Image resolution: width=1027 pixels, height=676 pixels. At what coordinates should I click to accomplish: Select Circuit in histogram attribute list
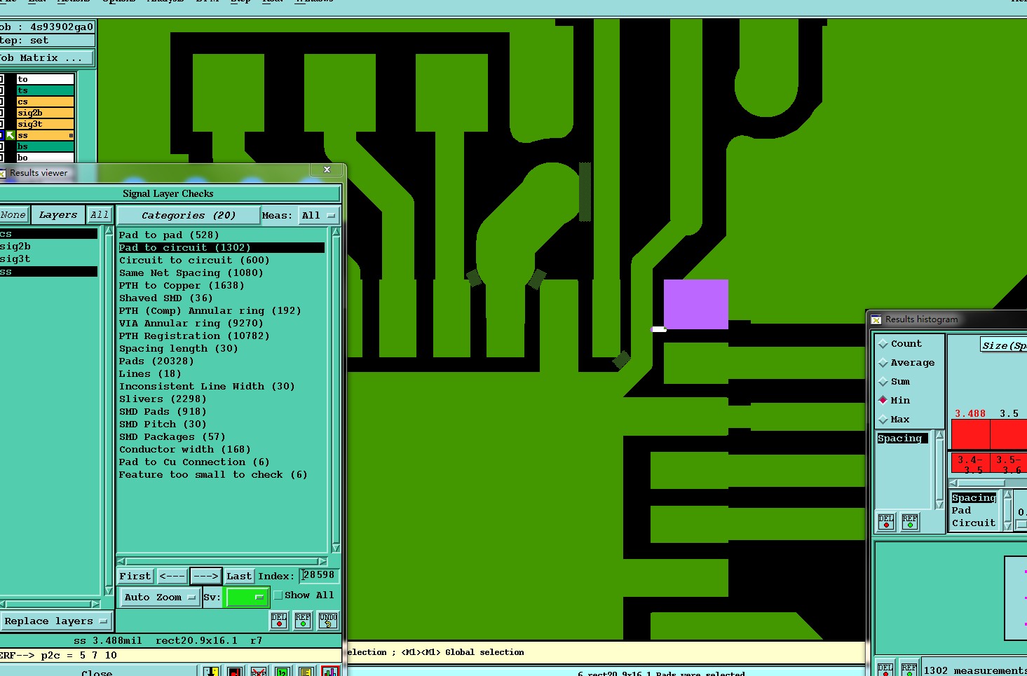pos(974,523)
